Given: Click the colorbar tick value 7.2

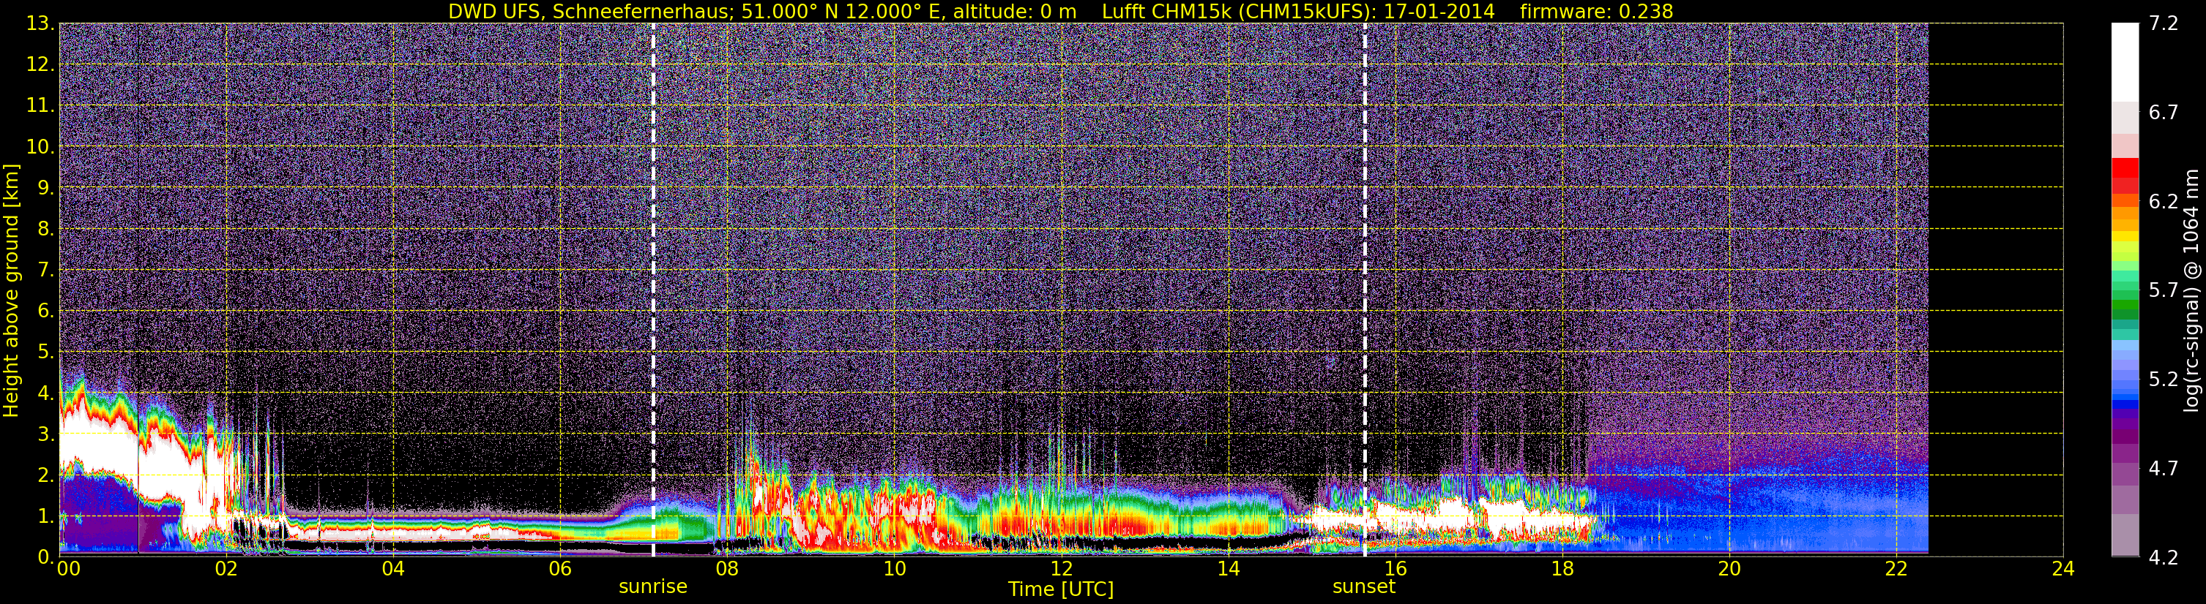Looking at the screenshot, I should pyautogui.click(x=2164, y=24).
